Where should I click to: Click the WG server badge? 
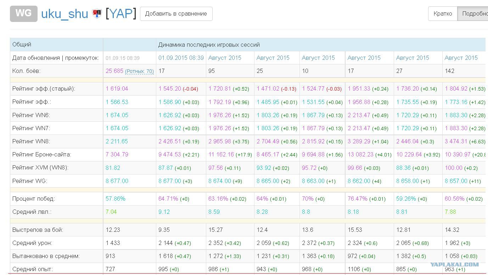click(x=24, y=14)
